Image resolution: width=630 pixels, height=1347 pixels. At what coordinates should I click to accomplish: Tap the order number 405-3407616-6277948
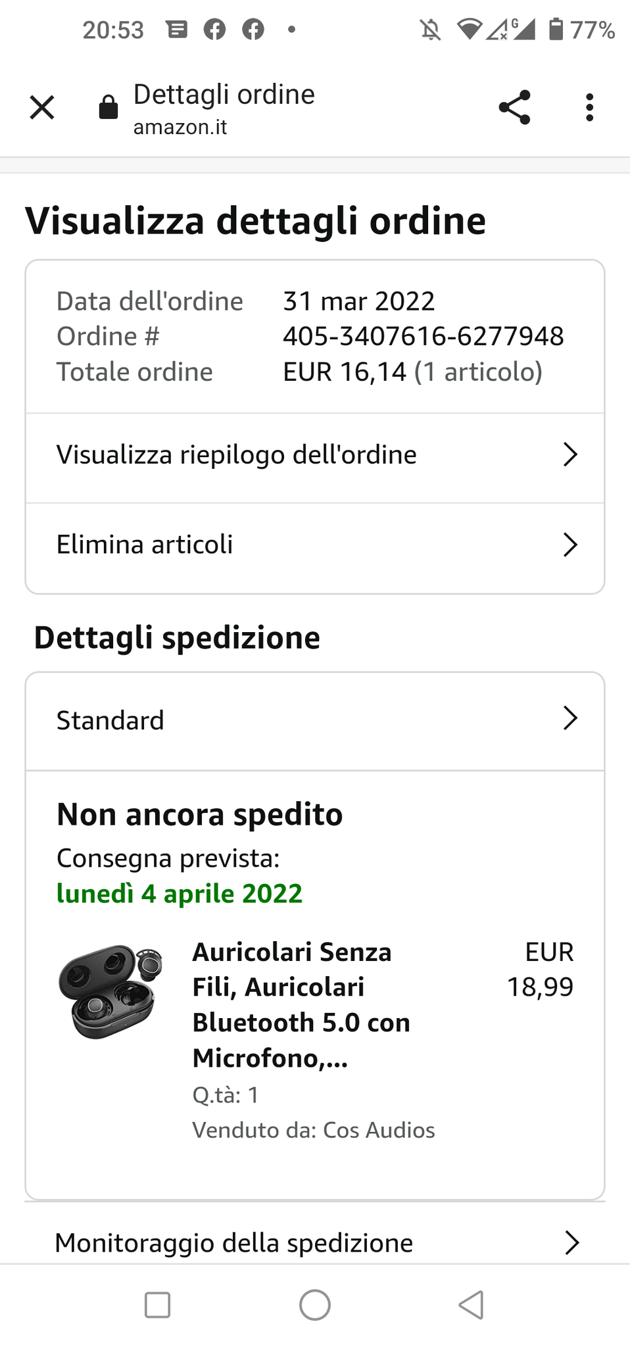click(423, 336)
